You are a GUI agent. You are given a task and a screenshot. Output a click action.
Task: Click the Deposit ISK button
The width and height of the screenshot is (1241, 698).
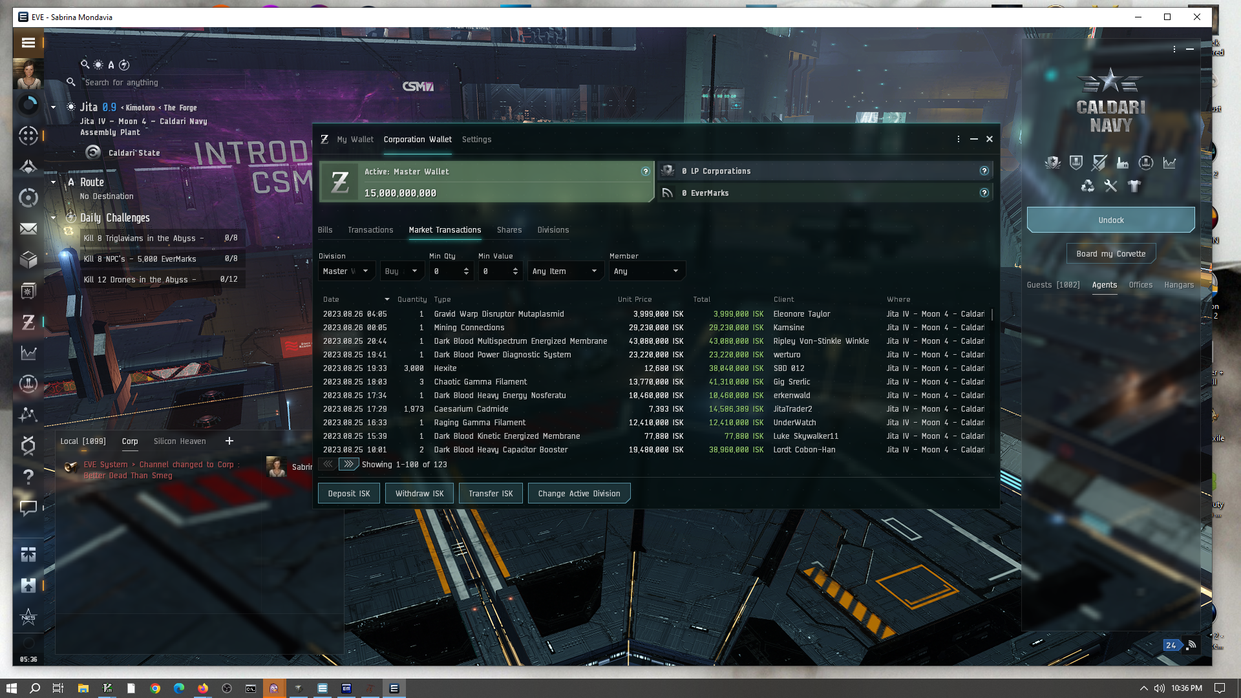coord(349,493)
